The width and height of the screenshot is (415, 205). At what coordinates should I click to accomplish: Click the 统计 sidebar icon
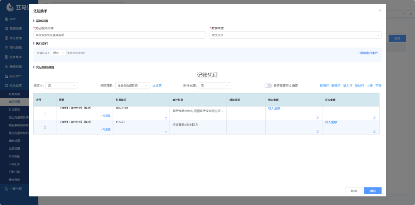coord(6,19)
